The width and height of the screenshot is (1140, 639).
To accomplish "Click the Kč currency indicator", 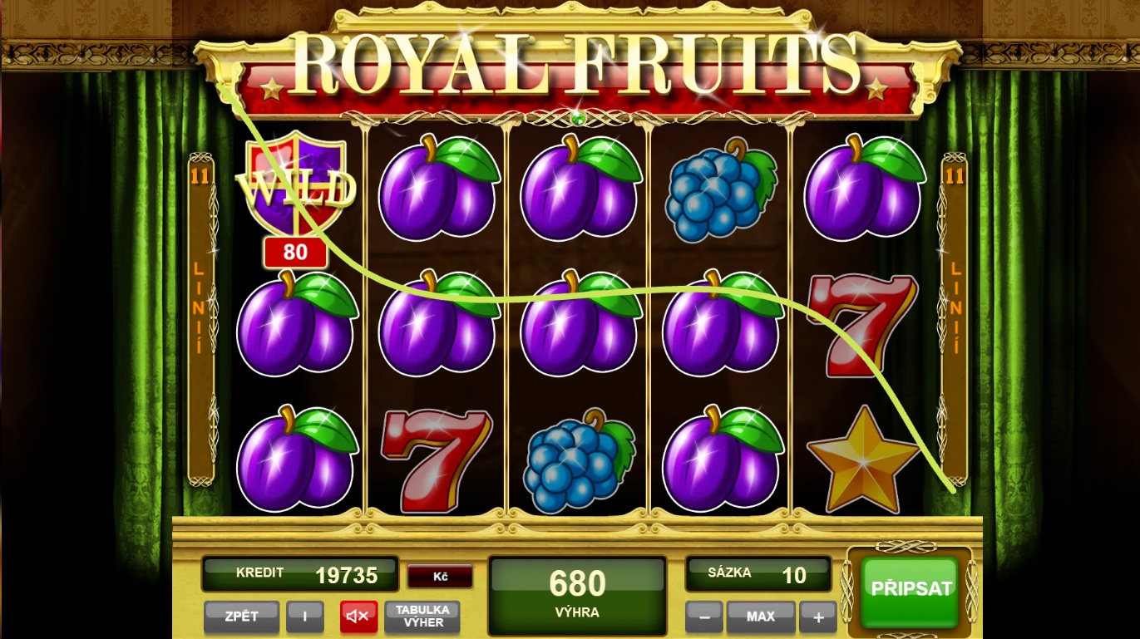I will pos(440,576).
